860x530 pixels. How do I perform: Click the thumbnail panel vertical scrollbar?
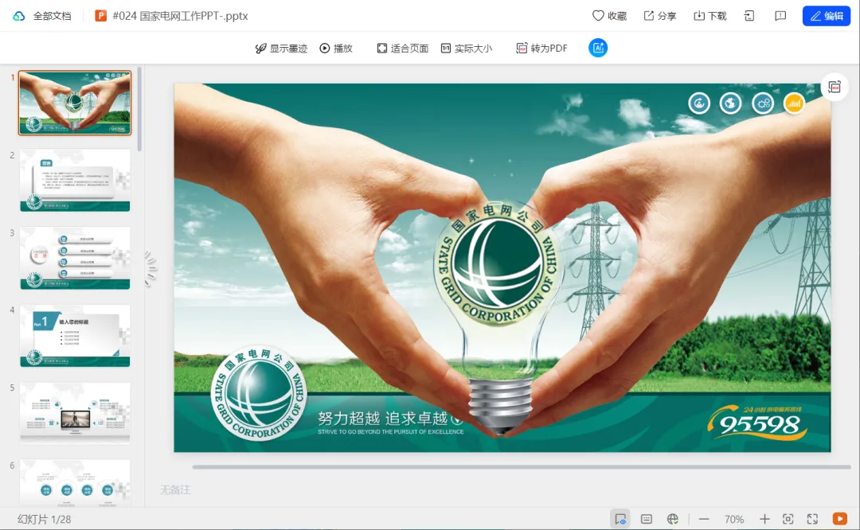(140, 109)
